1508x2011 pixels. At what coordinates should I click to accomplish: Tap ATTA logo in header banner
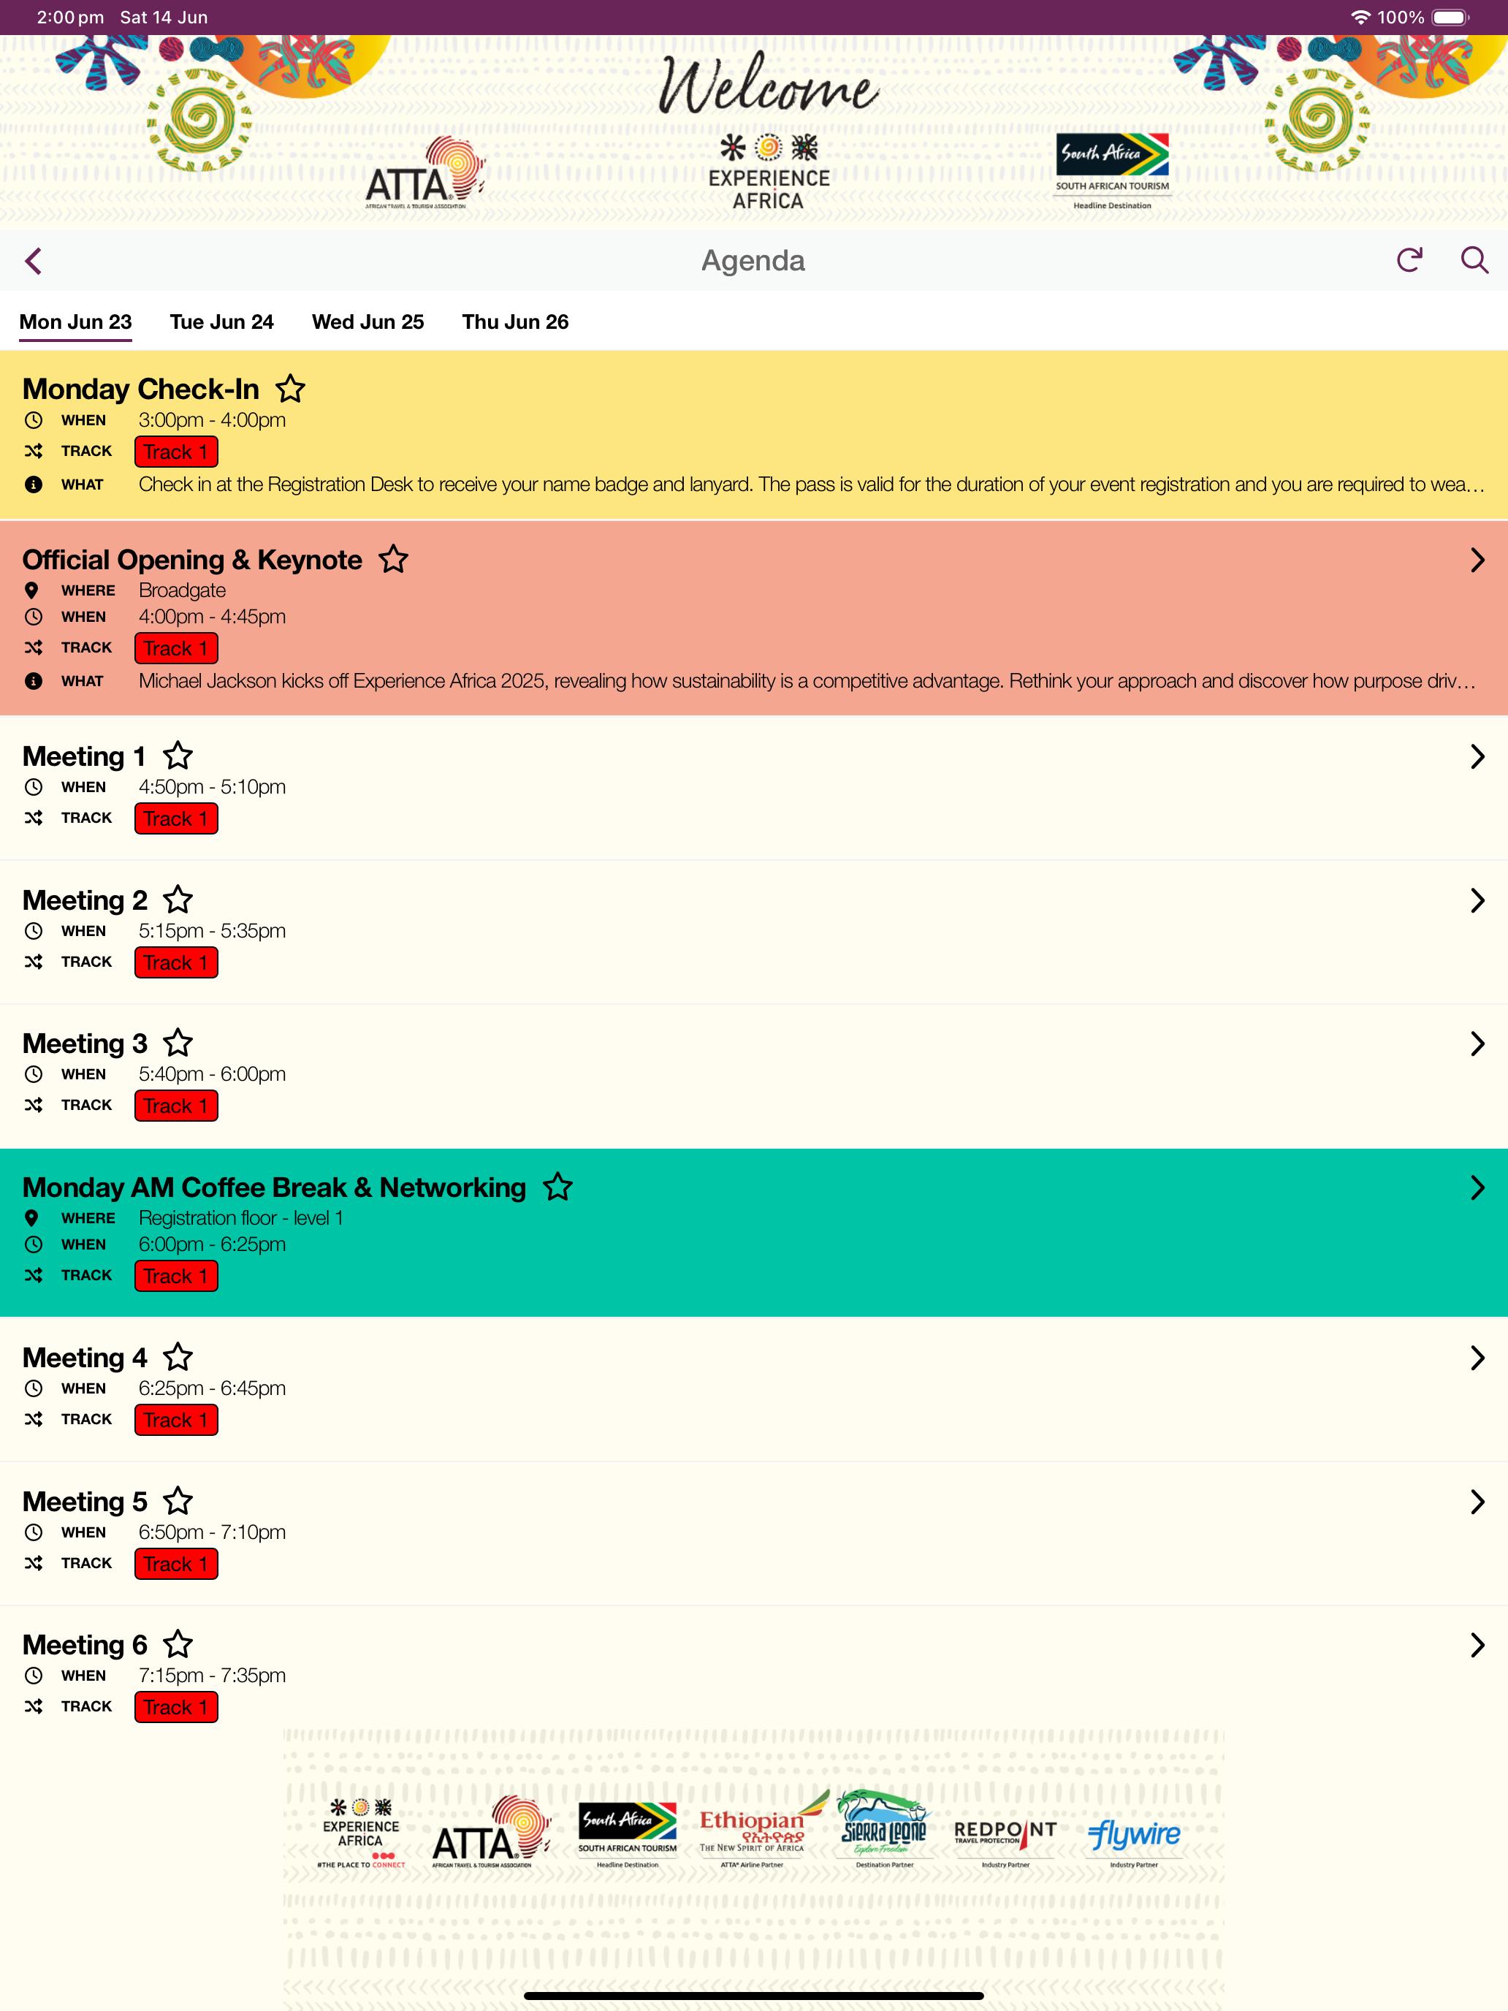[424, 172]
